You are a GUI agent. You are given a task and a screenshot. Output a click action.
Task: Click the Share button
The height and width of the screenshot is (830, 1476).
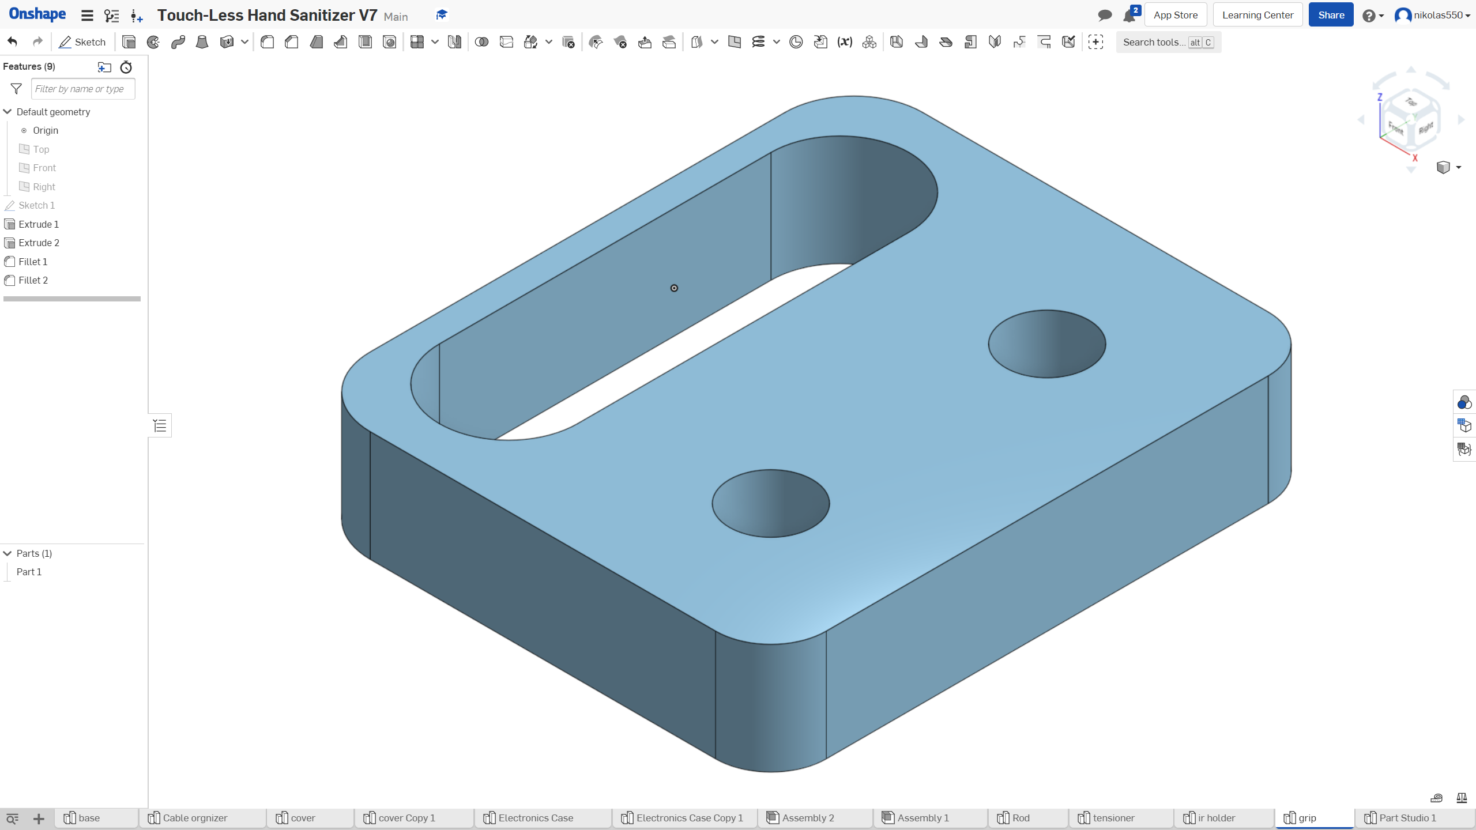tap(1331, 16)
